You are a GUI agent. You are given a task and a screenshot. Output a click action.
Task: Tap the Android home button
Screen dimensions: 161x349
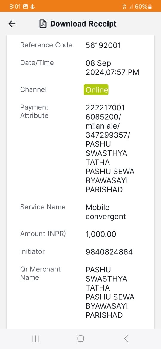click(80, 339)
